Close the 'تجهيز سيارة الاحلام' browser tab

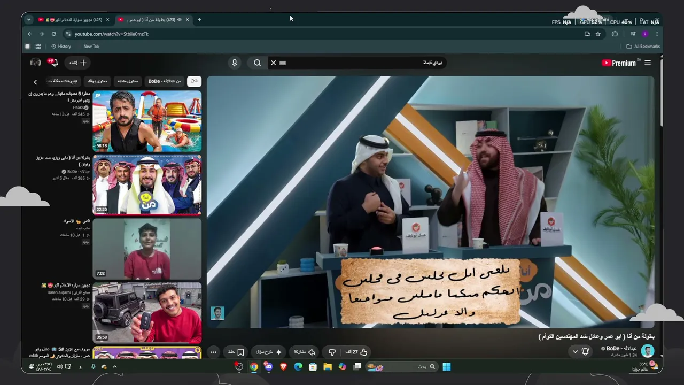pyautogui.click(x=107, y=20)
